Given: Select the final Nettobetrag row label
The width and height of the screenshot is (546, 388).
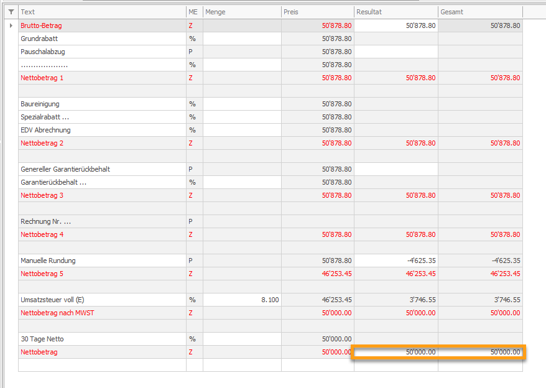Looking at the screenshot, I should (x=102, y=352).
